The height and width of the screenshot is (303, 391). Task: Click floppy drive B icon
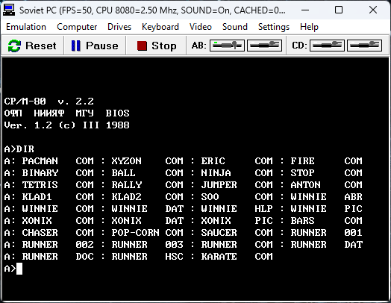[x=265, y=46]
